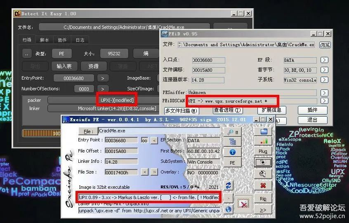The height and width of the screenshot is (223, 349).
Task: Click the Rip button in Exeinfo PE
Action: coord(263,199)
